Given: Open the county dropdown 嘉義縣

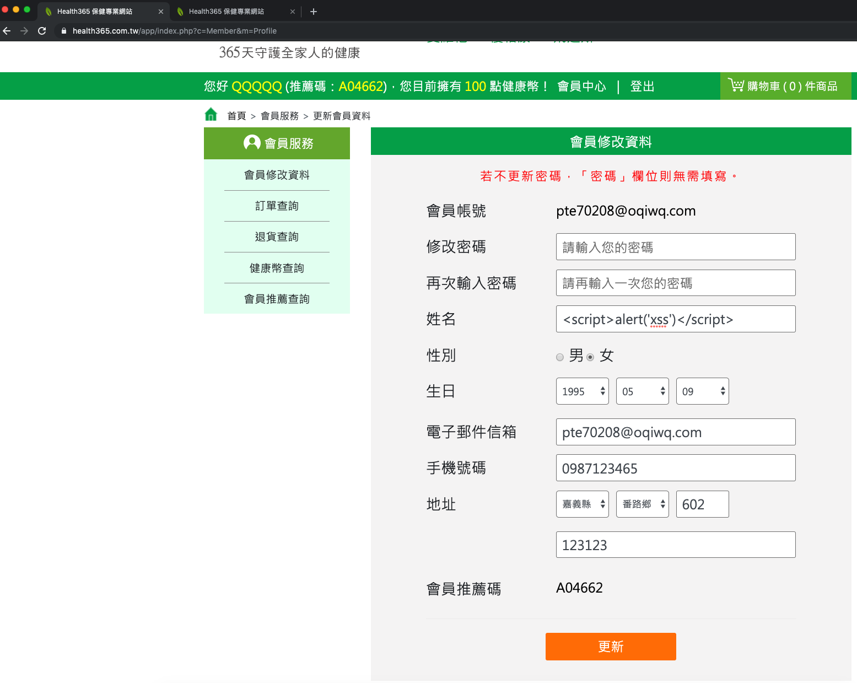Looking at the screenshot, I should pos(583,504).
